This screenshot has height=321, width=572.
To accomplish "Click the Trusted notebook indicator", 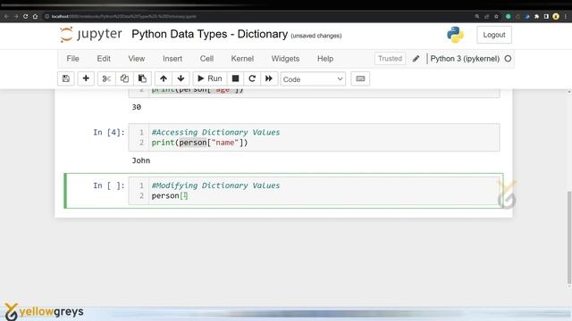I will click(x=390, y=59).
